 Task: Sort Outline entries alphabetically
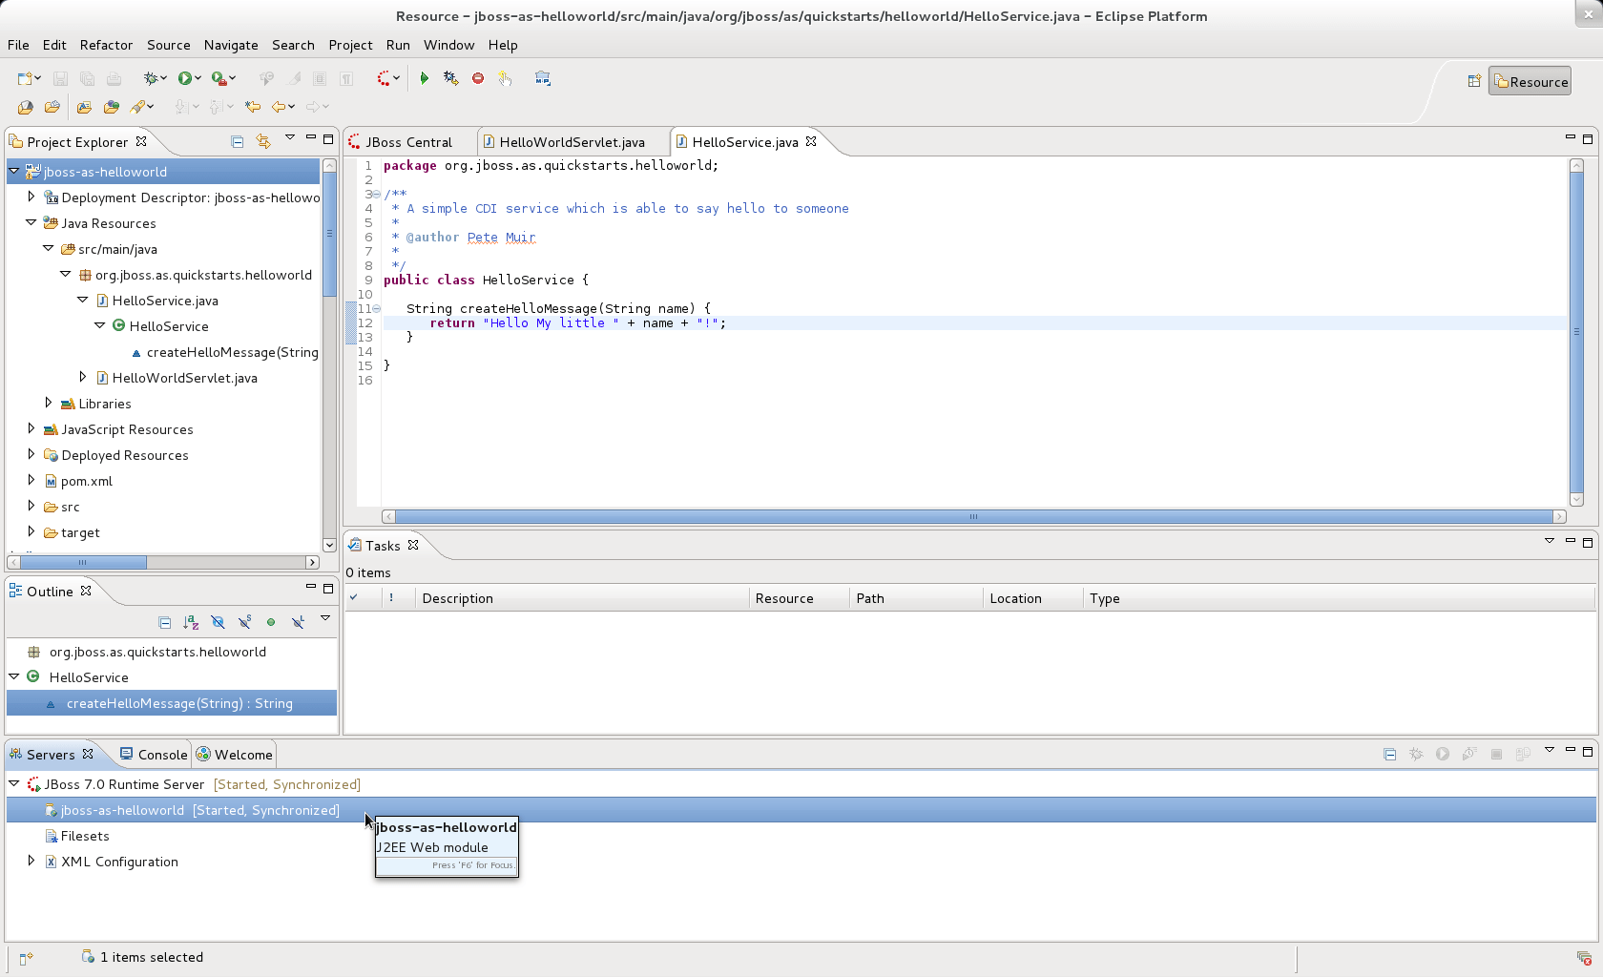[x=191, y=622]
